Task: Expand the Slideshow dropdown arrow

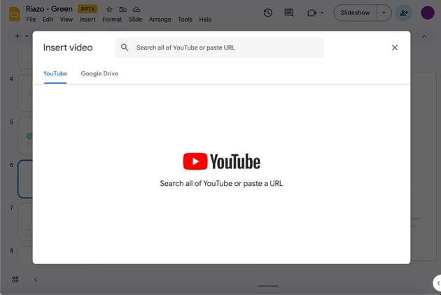Action: tap(384, 13)
